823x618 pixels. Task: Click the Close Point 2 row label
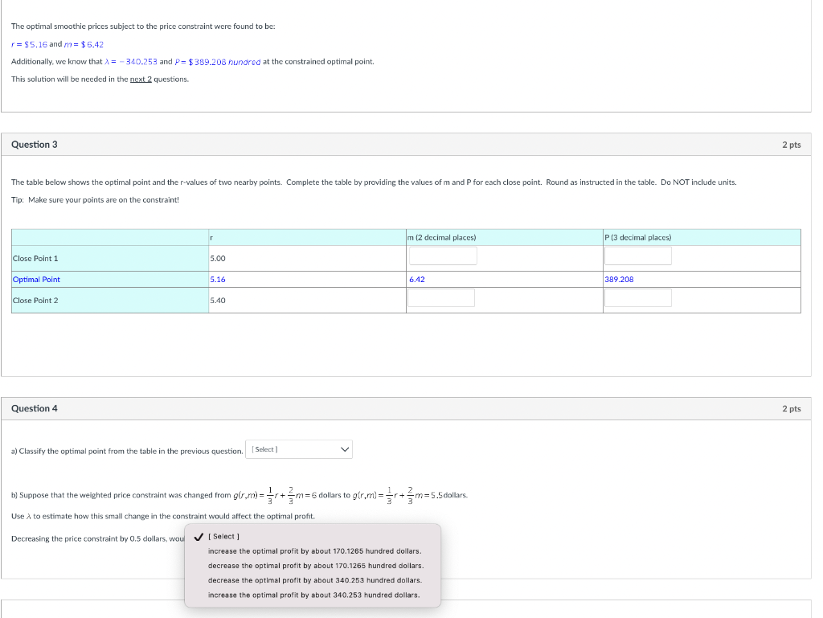pyautogui.click(x=35, y=301)
